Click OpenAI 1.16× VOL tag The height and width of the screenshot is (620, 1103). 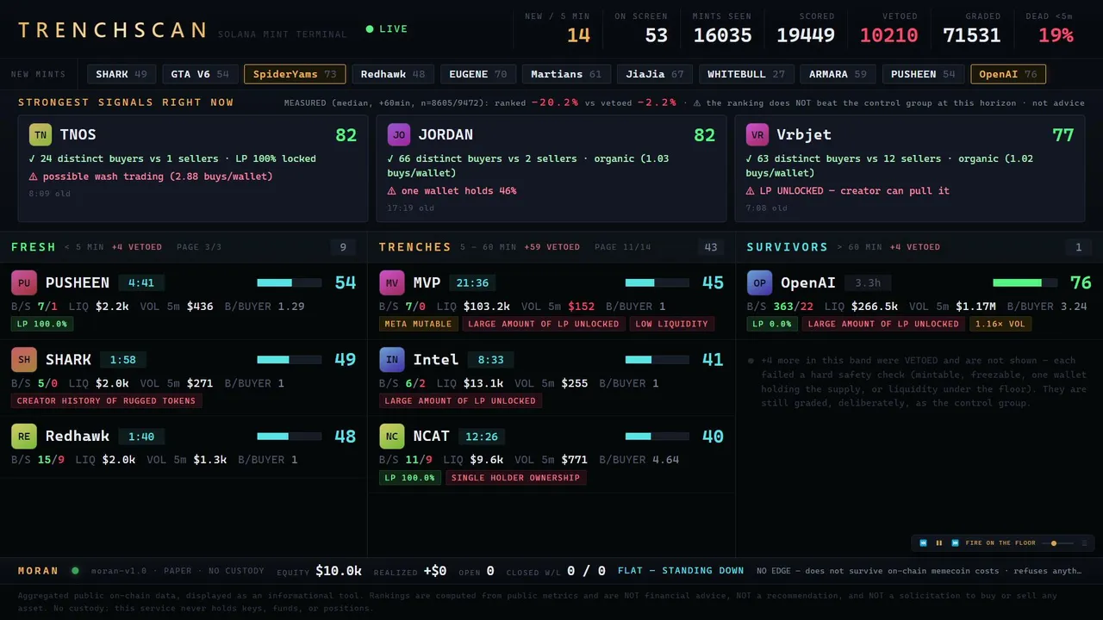(x=1000, y=325)
